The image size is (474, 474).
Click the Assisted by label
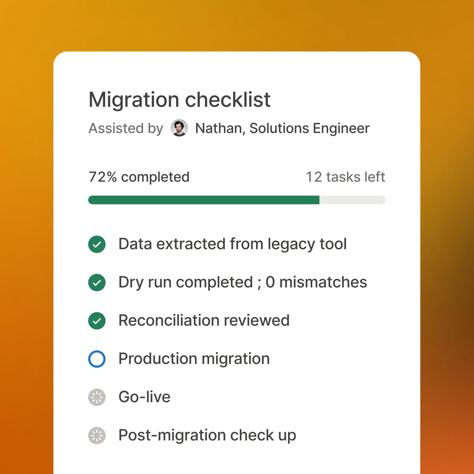pos(126,129)
